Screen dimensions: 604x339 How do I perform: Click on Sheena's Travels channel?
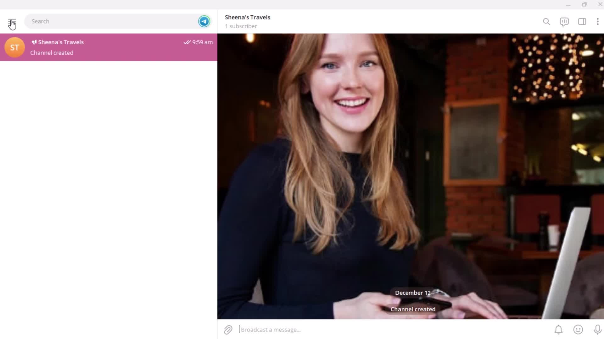(109, 47)
